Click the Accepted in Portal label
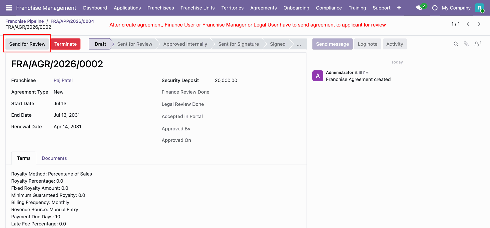Image resolution: width=490 pixels, height=228 pixels. point(182,116)
